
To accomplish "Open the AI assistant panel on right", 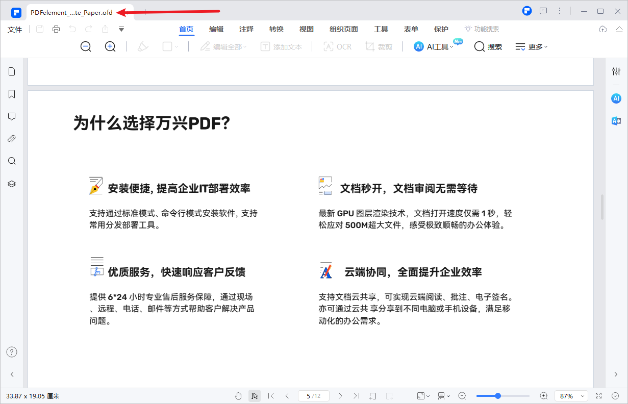I will click(x=616, y=98).
